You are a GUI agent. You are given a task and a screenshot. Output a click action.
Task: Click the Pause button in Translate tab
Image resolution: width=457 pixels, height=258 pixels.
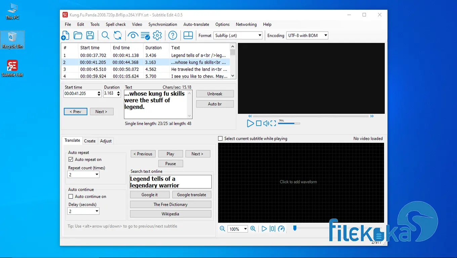tap(171, 164)
